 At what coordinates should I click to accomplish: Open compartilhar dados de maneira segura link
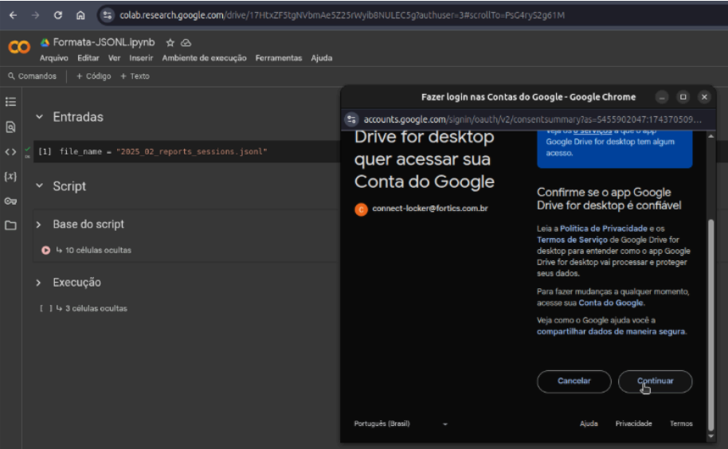[x=611, y=332]
